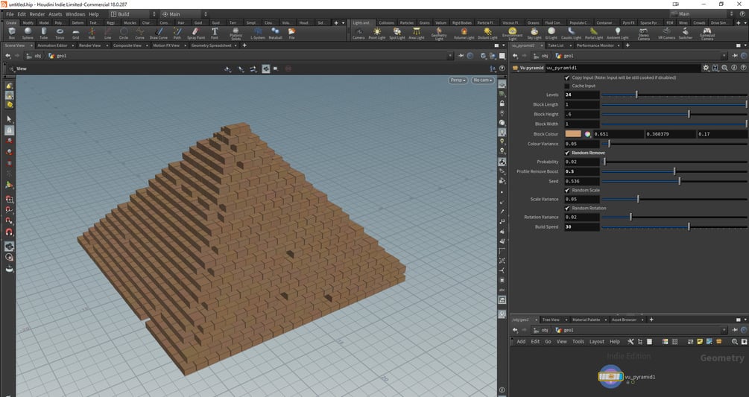749x397 pixels.
Task: Click the Block Colour swatch
Action: click(572, 134)
